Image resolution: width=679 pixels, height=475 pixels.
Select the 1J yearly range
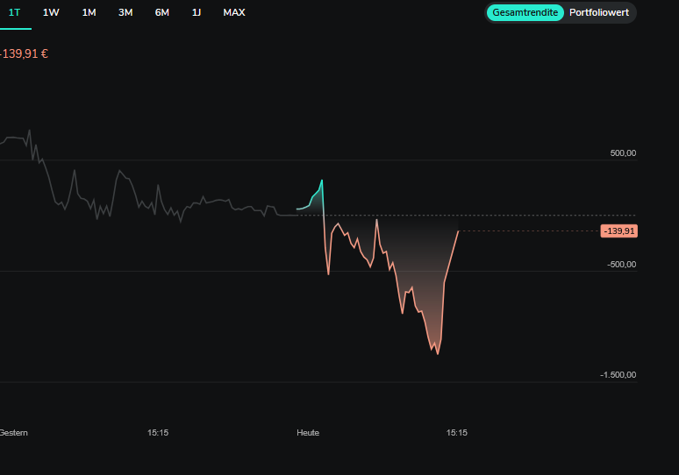tap(197, 12)
